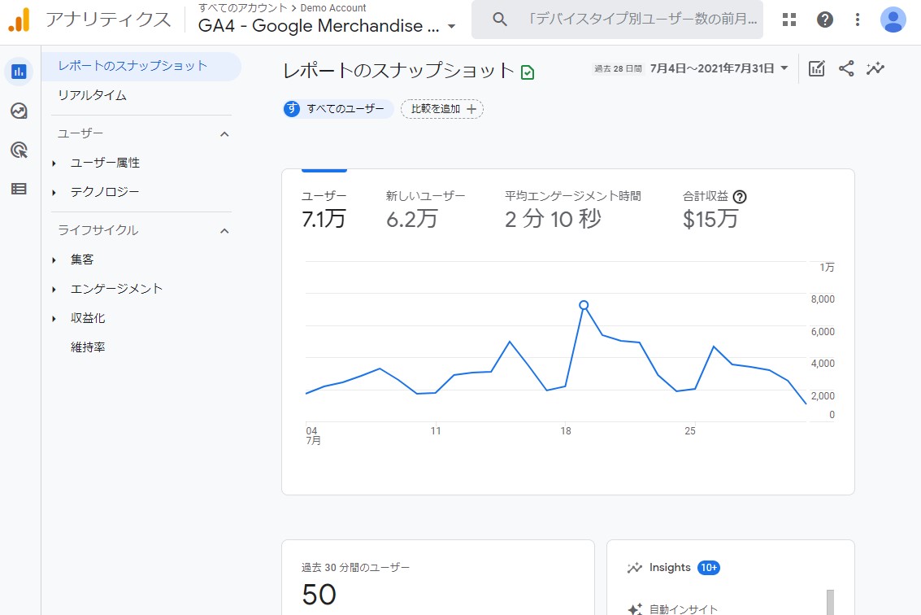Click the Insights card scrollbar

click(x=830, y=602)
